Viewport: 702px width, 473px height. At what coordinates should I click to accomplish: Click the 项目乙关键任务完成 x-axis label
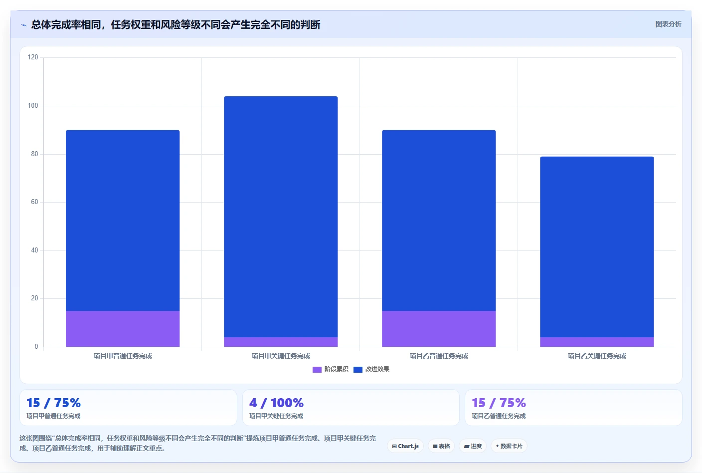(597, 356)
